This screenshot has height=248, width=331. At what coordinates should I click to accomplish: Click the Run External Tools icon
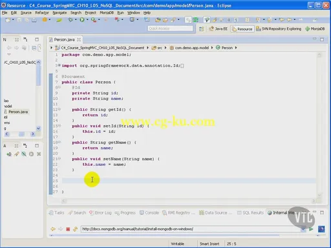[93, 20]
